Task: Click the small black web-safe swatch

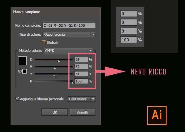Action: [25, 71]
